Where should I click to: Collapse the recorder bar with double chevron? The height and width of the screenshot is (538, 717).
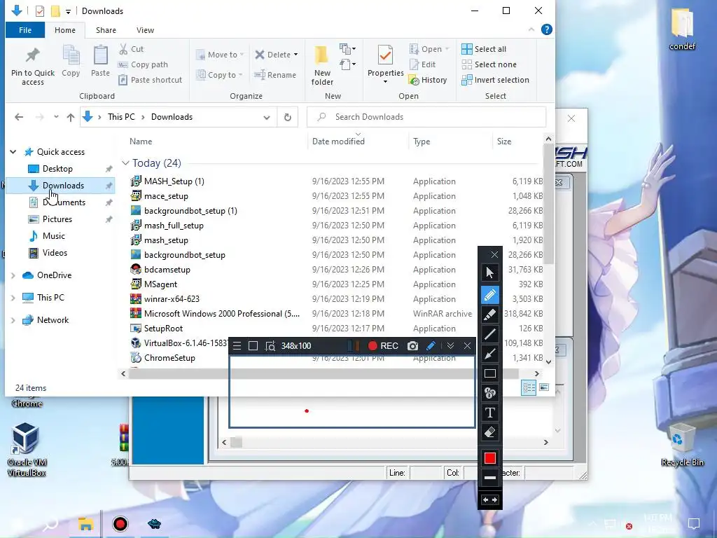coord(450,346)
